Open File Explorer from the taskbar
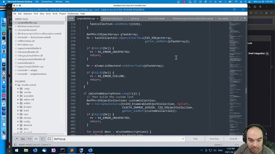This screenshot has height=154, width=275. point(26,150)
